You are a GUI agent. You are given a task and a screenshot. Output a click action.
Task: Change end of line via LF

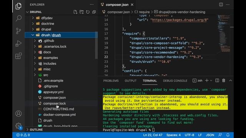(200, 135)
